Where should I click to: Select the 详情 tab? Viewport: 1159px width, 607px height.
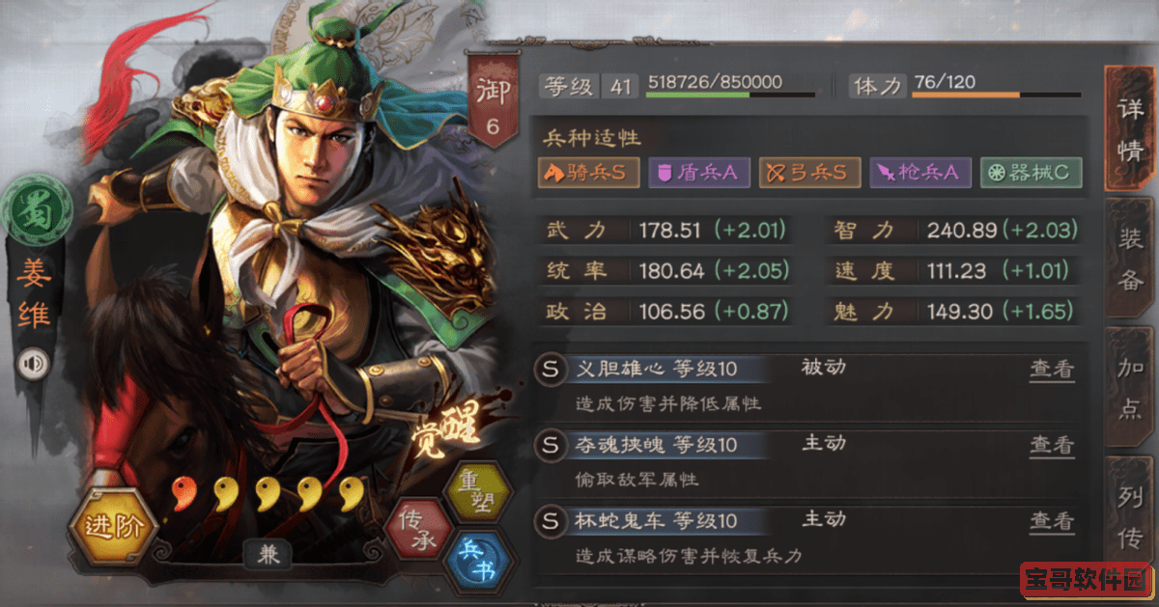1131,129
